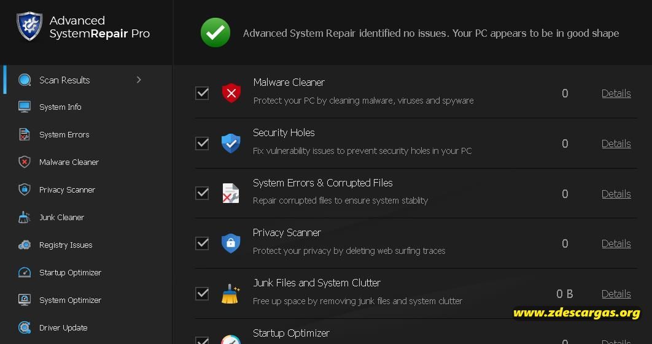
Task: Click red shield icon in Malware Cleaner row
Action: [231, 93]
